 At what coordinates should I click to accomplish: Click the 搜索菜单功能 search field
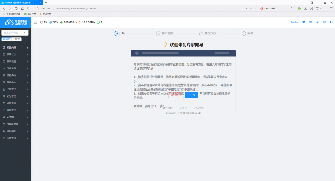pyautogui.click(x=15, y=33)
